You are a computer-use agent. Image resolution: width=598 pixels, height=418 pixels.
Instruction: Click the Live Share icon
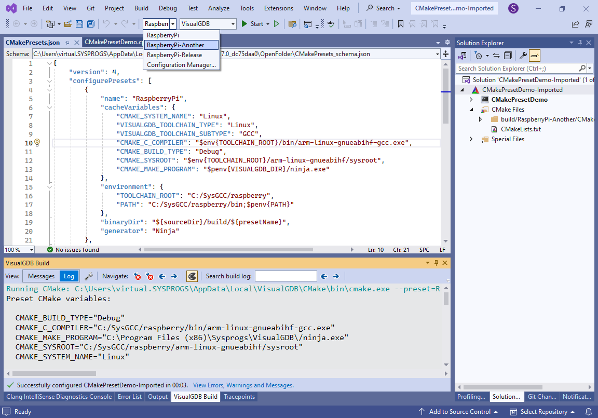click(x=576, y=24)
